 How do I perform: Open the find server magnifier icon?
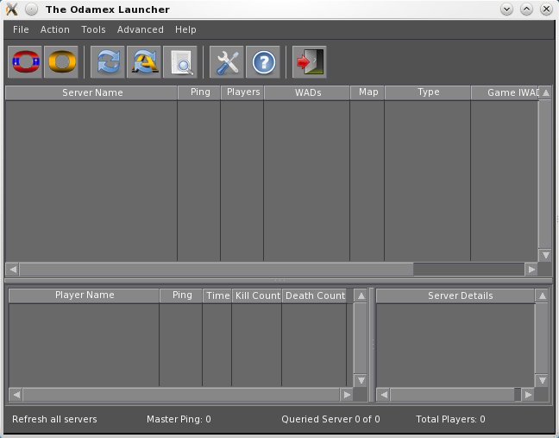[x=180, y=62]
